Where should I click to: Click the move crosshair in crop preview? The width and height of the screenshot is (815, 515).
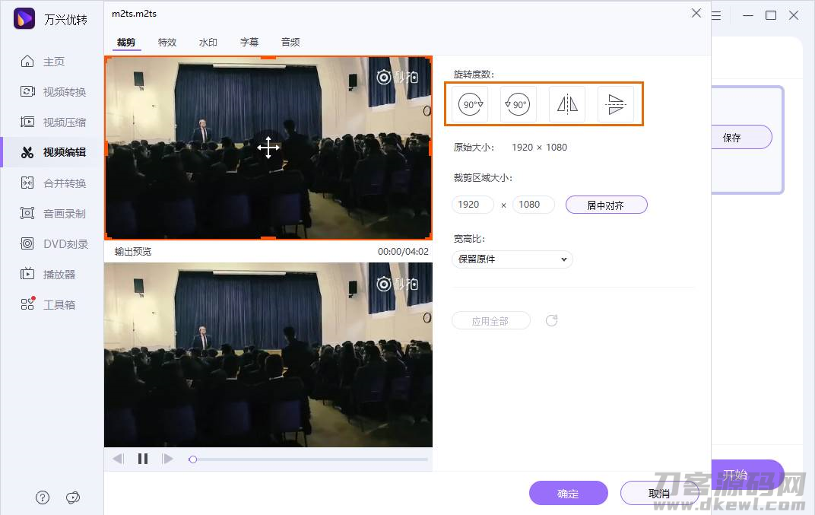point(268,148)
